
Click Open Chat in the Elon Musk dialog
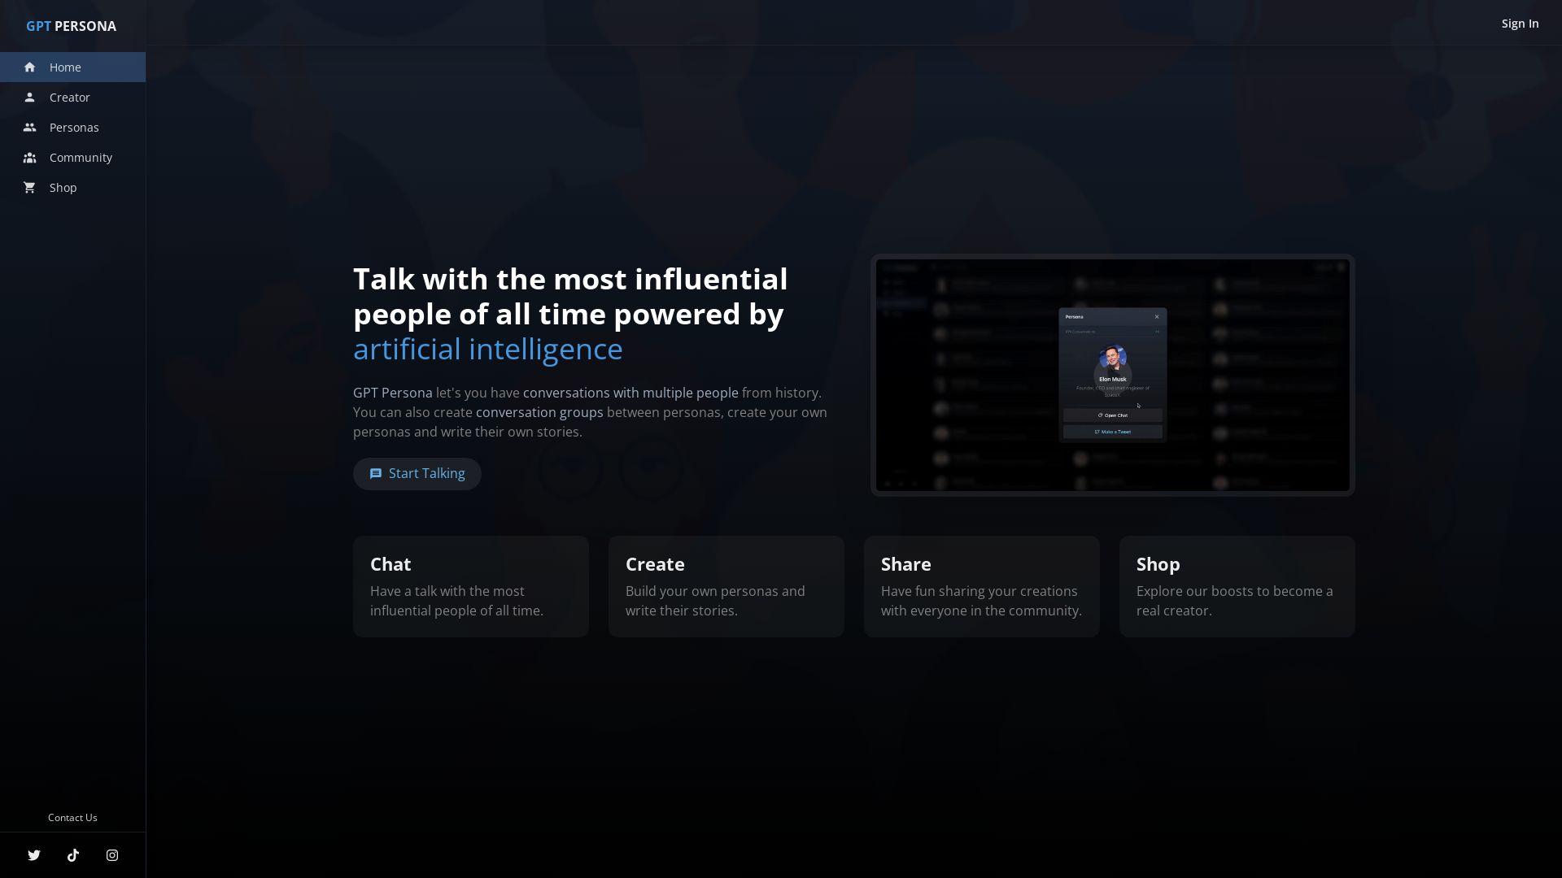1113,415
